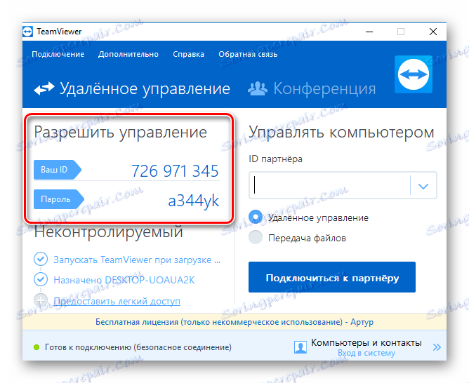Switch to Удалённое управление tab
Screen dimensions: 469x383
point(132,88)
